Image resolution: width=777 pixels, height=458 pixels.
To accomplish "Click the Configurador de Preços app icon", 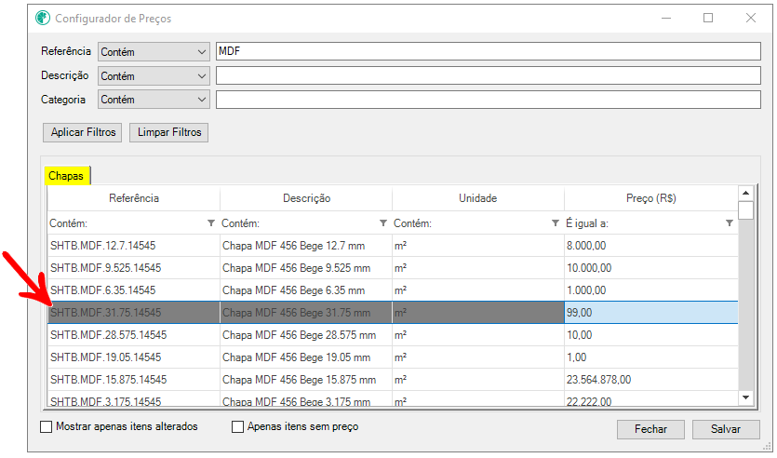I will point(43,18).
